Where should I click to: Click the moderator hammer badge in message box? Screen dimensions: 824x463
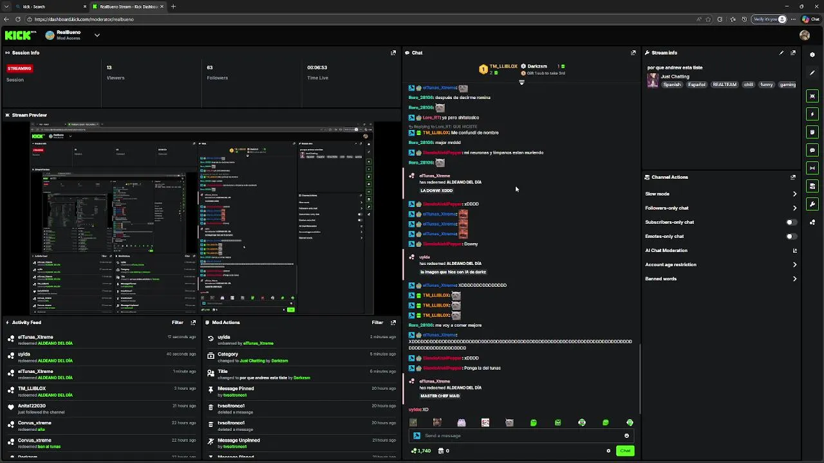coord(417,435)
